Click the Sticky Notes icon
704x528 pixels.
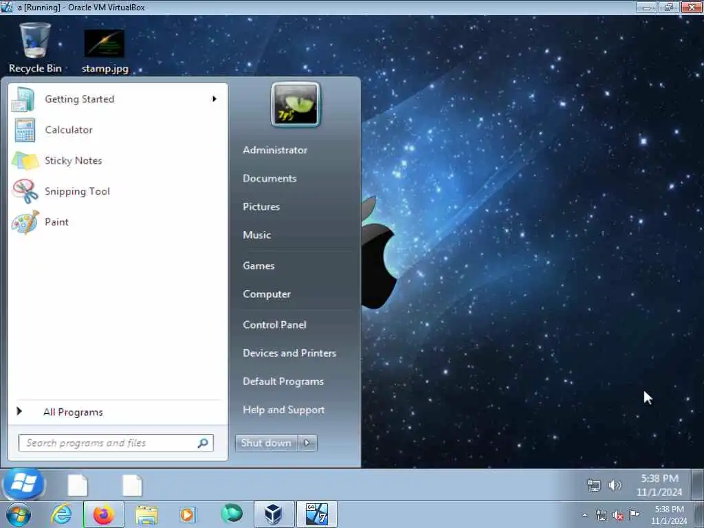[x=25, y=161]
